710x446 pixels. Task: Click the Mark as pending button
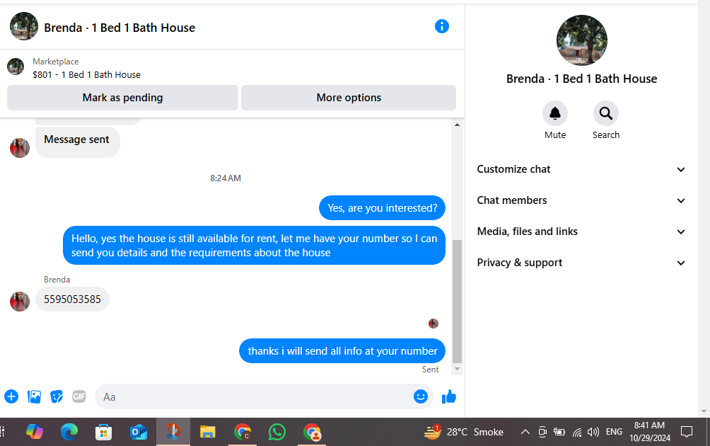pyautogui.click(x=122, y=98)
